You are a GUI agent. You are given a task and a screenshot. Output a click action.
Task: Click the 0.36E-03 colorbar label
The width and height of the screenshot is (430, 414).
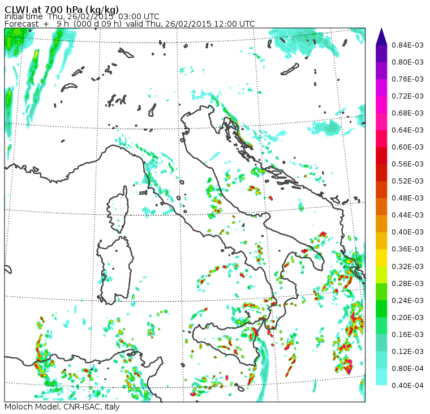(407, 249)
